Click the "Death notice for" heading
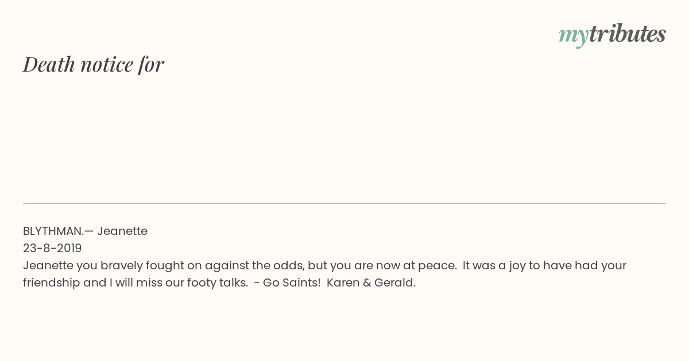The image size is (689, 361). (94, 64)
